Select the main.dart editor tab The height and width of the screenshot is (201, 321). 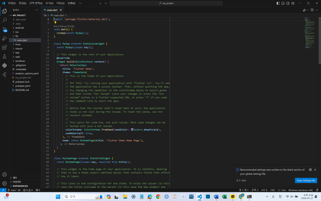(x=52, y=10)
